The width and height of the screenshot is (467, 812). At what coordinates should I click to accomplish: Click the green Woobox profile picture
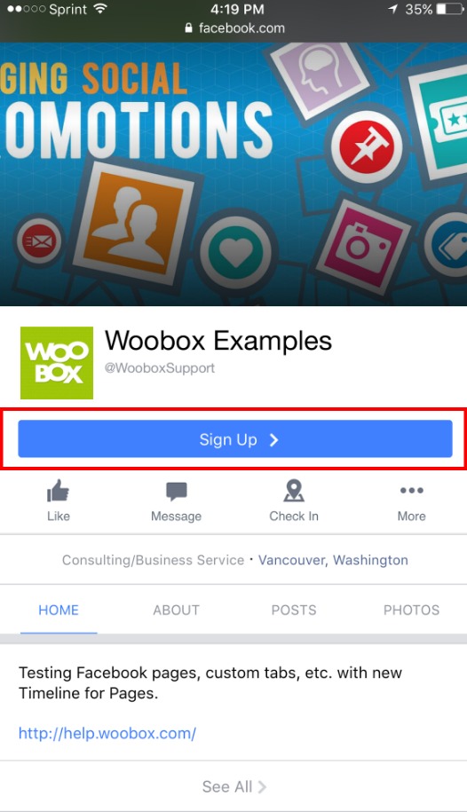point(57,362)
